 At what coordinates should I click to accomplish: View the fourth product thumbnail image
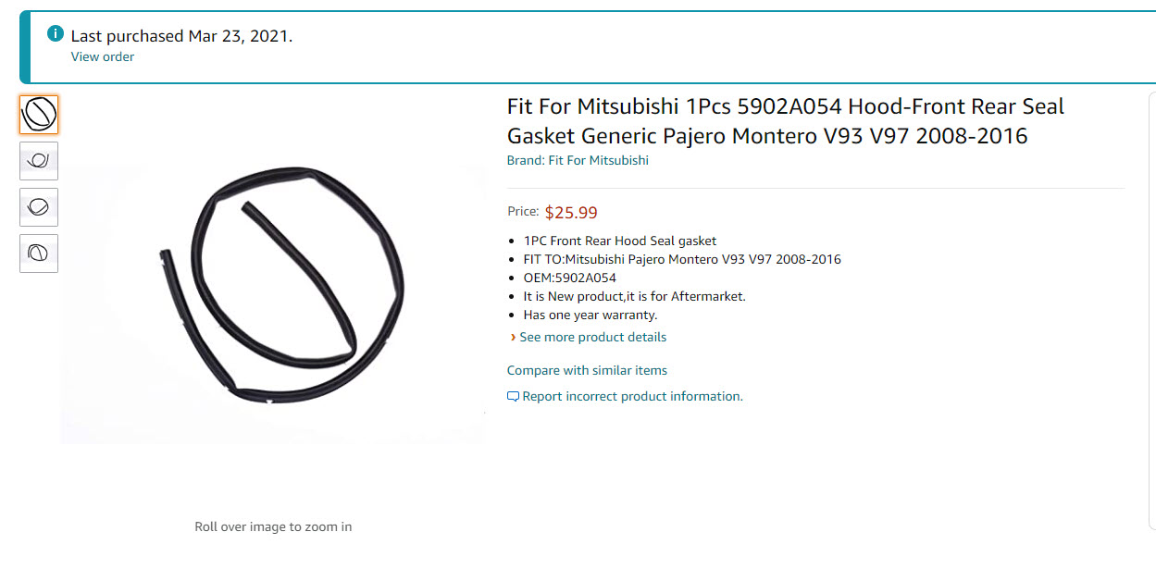click(x=39, y=254)
